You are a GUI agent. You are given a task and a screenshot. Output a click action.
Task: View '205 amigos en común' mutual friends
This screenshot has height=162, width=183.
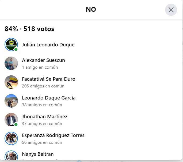pos(43,86)
